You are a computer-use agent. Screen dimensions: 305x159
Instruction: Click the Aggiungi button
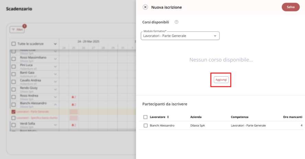(221, 80)
